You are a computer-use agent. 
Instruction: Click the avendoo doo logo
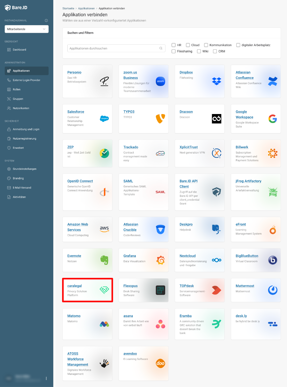160,363
